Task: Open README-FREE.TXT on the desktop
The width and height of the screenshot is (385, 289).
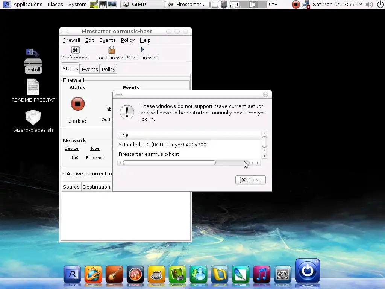Action: click(33, 91)
